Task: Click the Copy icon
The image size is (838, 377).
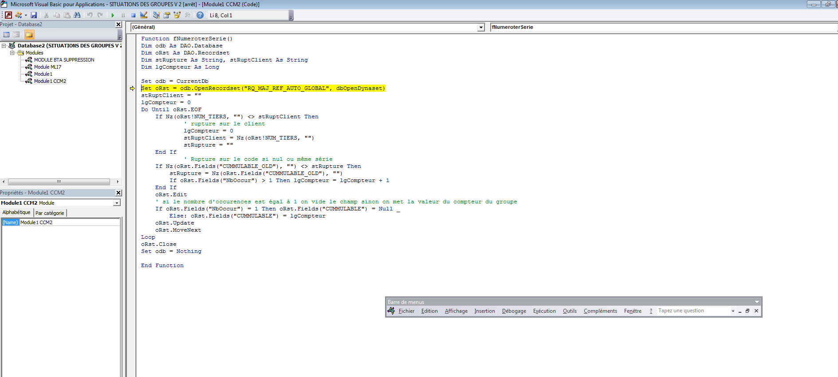Action: (x=56, y=15)
